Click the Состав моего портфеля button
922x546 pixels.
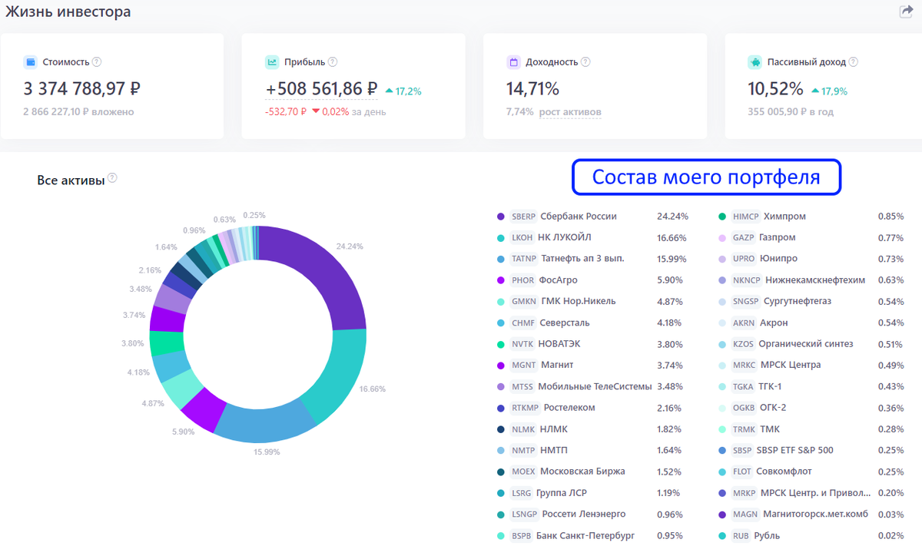tap(706, 177)
